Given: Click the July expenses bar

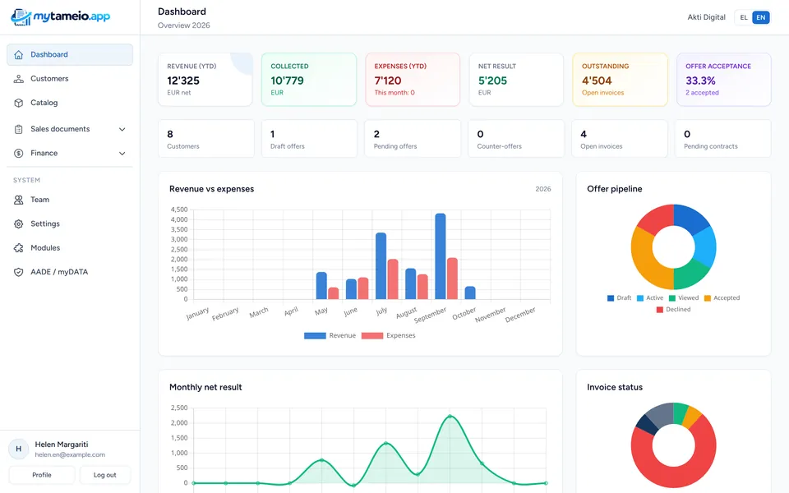Looking at the screenshot, I should 393,279.
